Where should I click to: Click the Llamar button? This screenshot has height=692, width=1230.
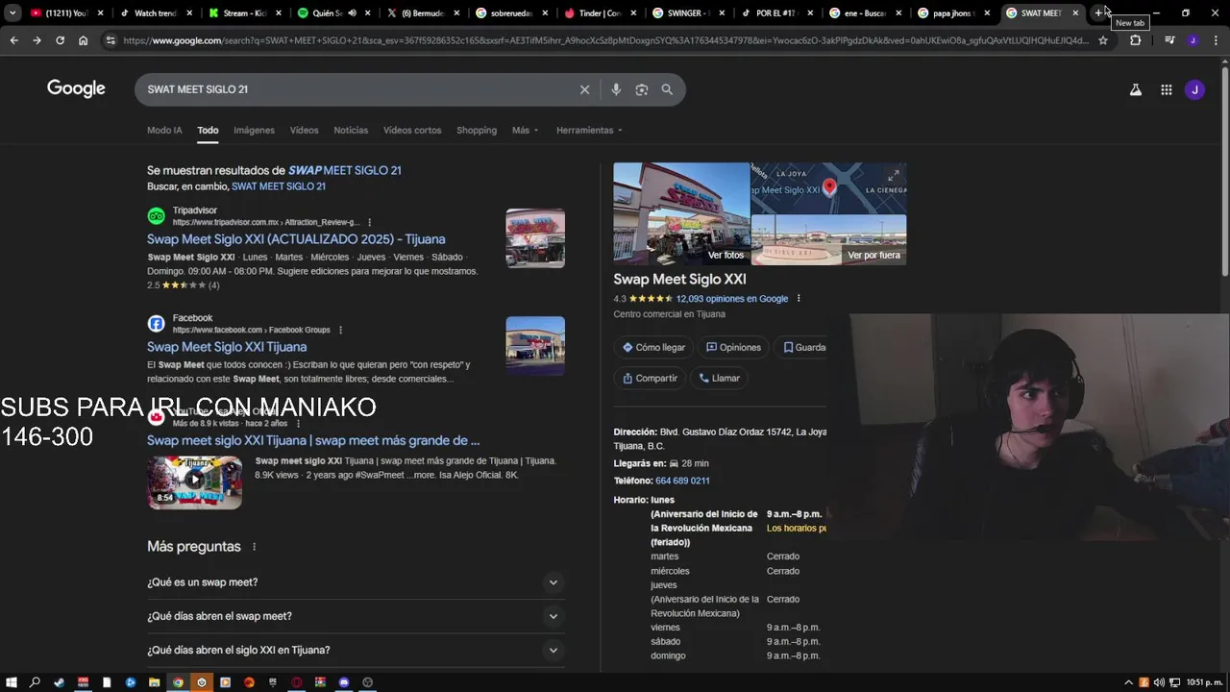click(x=720, y=379)
